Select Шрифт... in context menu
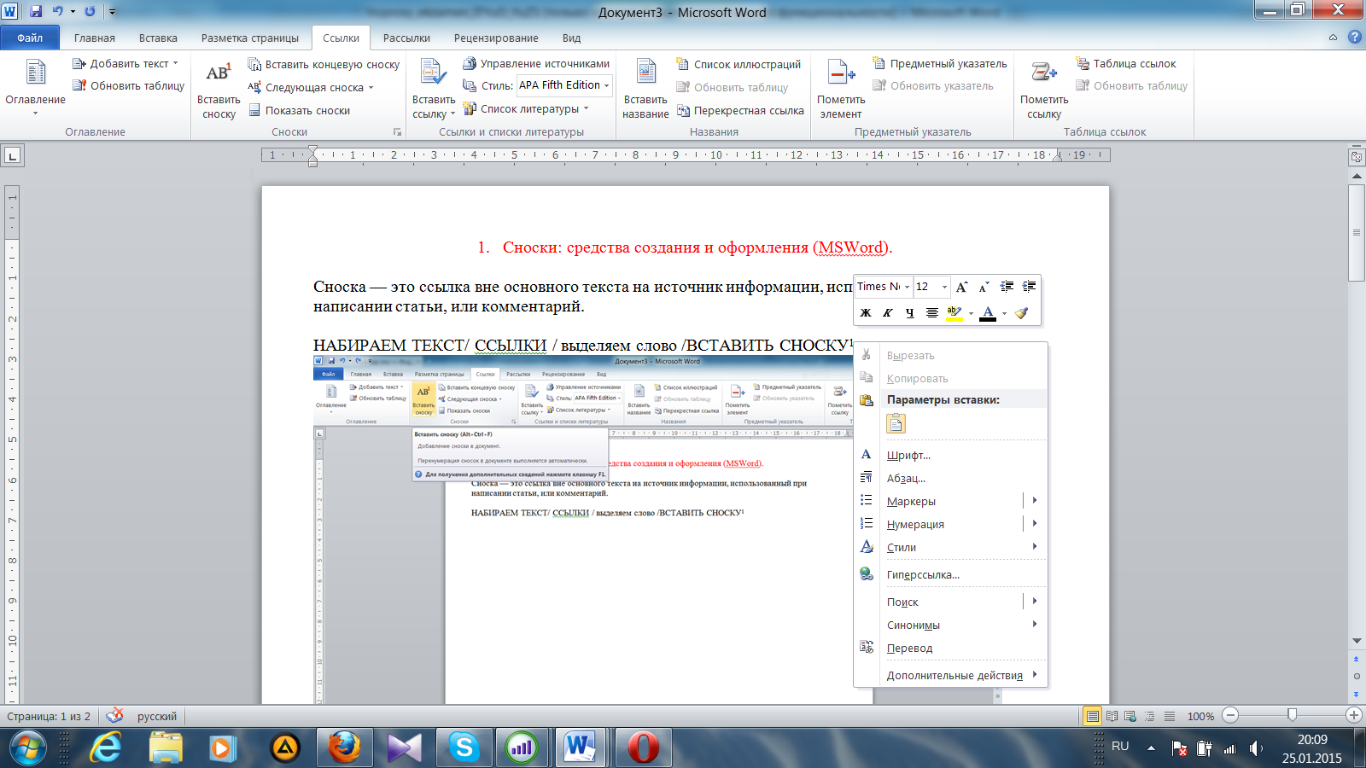Image resolution: width=1366 pixels, height=768 pixels. point(951,455)
